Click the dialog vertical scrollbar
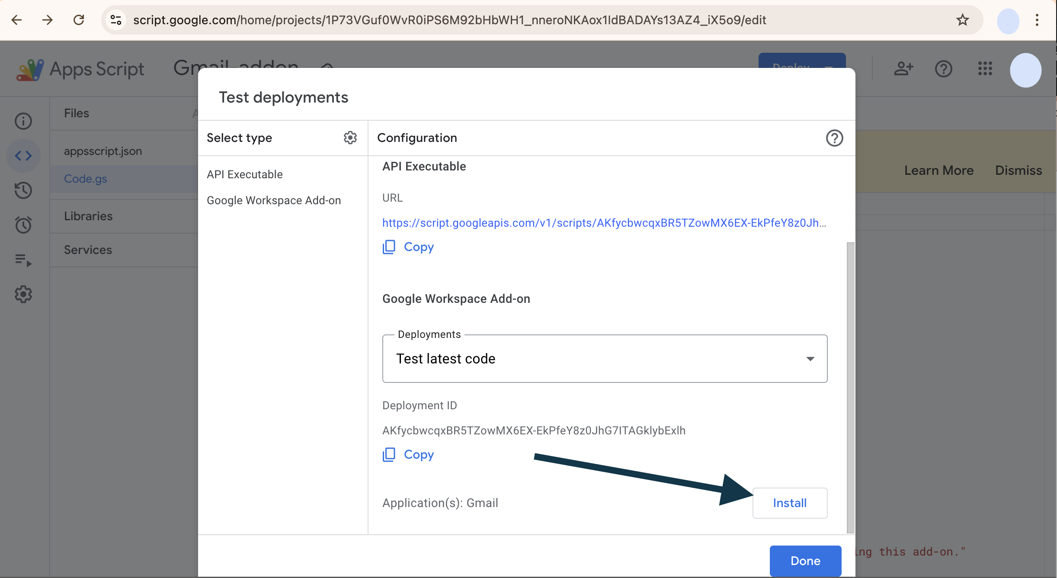Screen dimensions: 1057x578 point(850,387)
